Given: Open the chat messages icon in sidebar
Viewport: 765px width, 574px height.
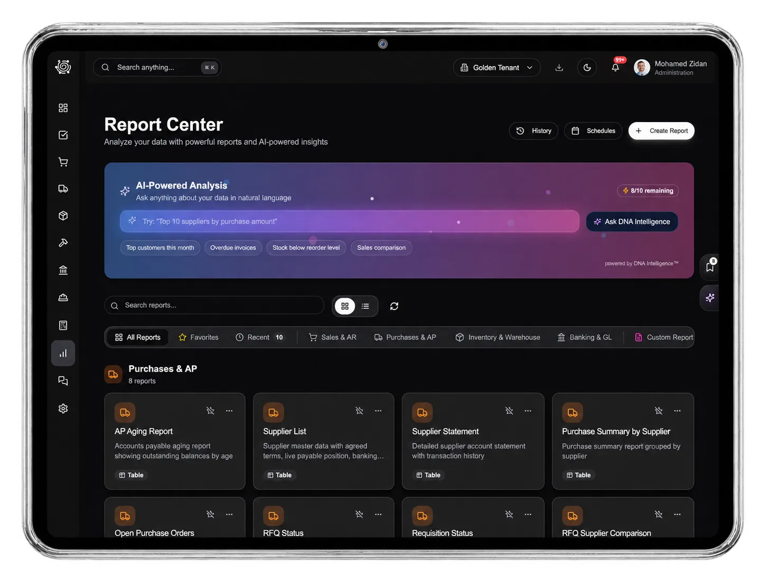Looking at the screenshot, I should 63,381.
